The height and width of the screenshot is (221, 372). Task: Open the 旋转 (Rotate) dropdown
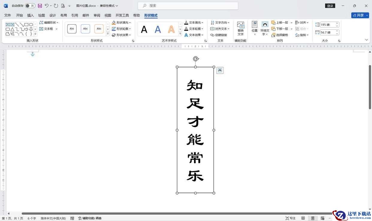point(302,35)
